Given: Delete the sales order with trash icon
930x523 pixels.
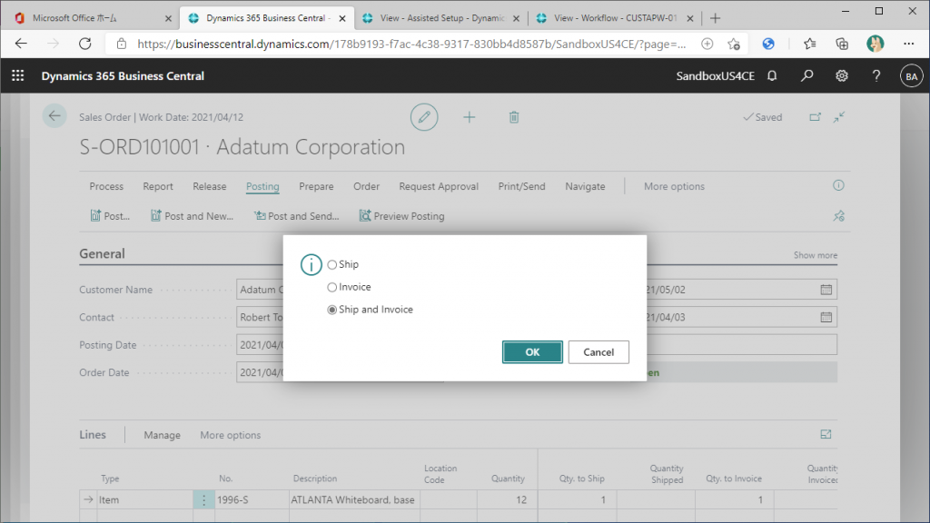Looking at the screenshot, I should pyautogui.click(x=514, y=117).
